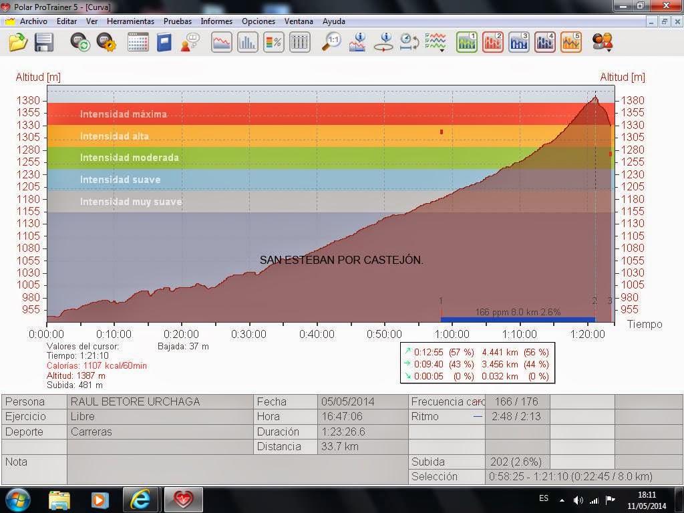
Task: Click the sync with device icon
Action: point(80,42)
